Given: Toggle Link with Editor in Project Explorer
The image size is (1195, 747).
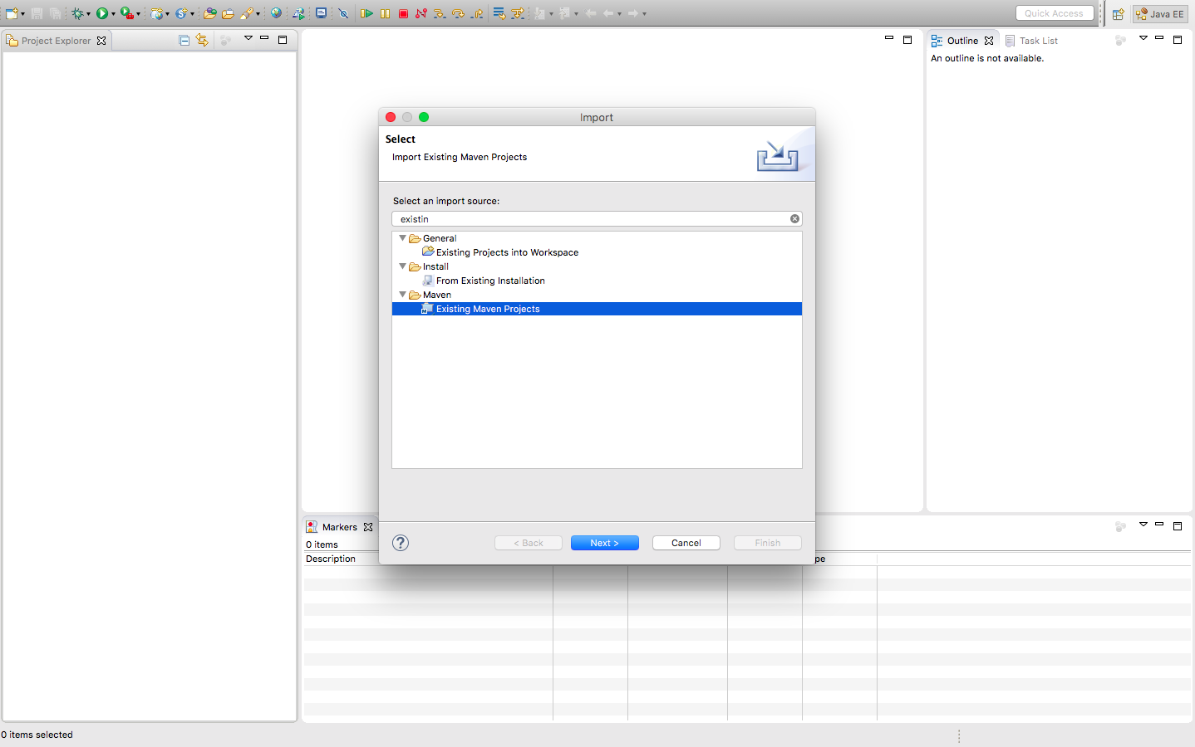Looking at the screenshot, I should click(x=202, y=40).
